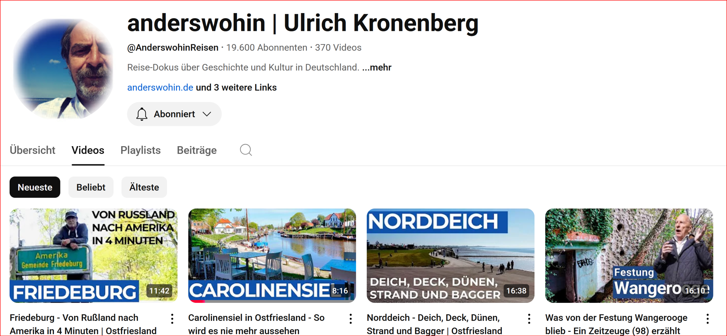Switch to the Playlists tab
The width and height of the screenshot is (727, 336).
pos(141,150)
